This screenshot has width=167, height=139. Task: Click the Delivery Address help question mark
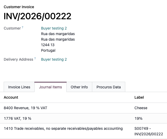pyautogui.click(x=35, y=58)
